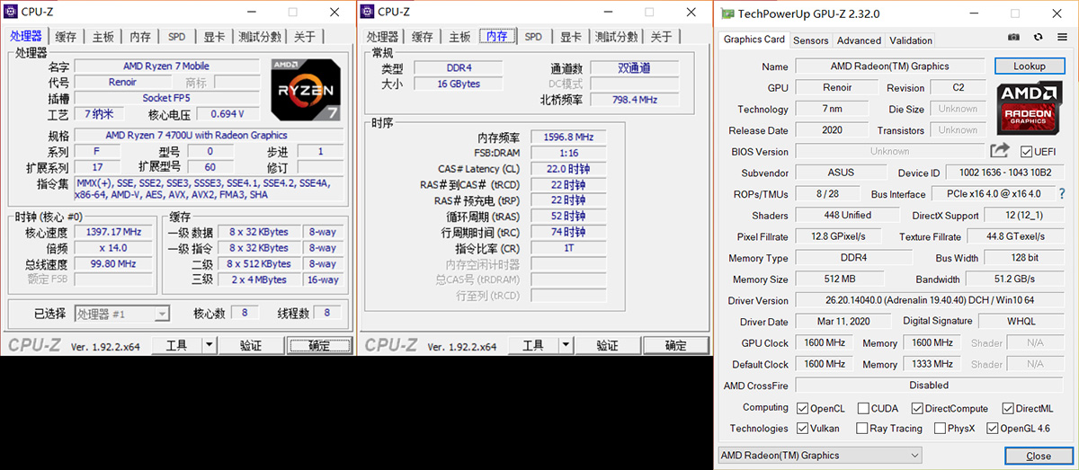Open the 处理器 #1 selection dropdown
This screenshot has width=1079, height=470.
click(121, 314)
